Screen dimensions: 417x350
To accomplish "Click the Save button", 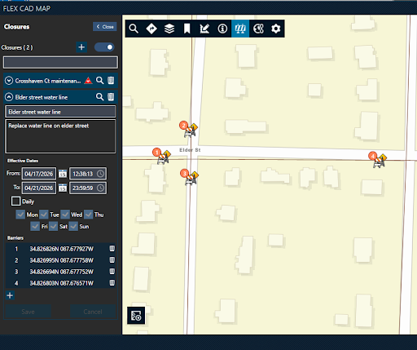I will 29,312.
